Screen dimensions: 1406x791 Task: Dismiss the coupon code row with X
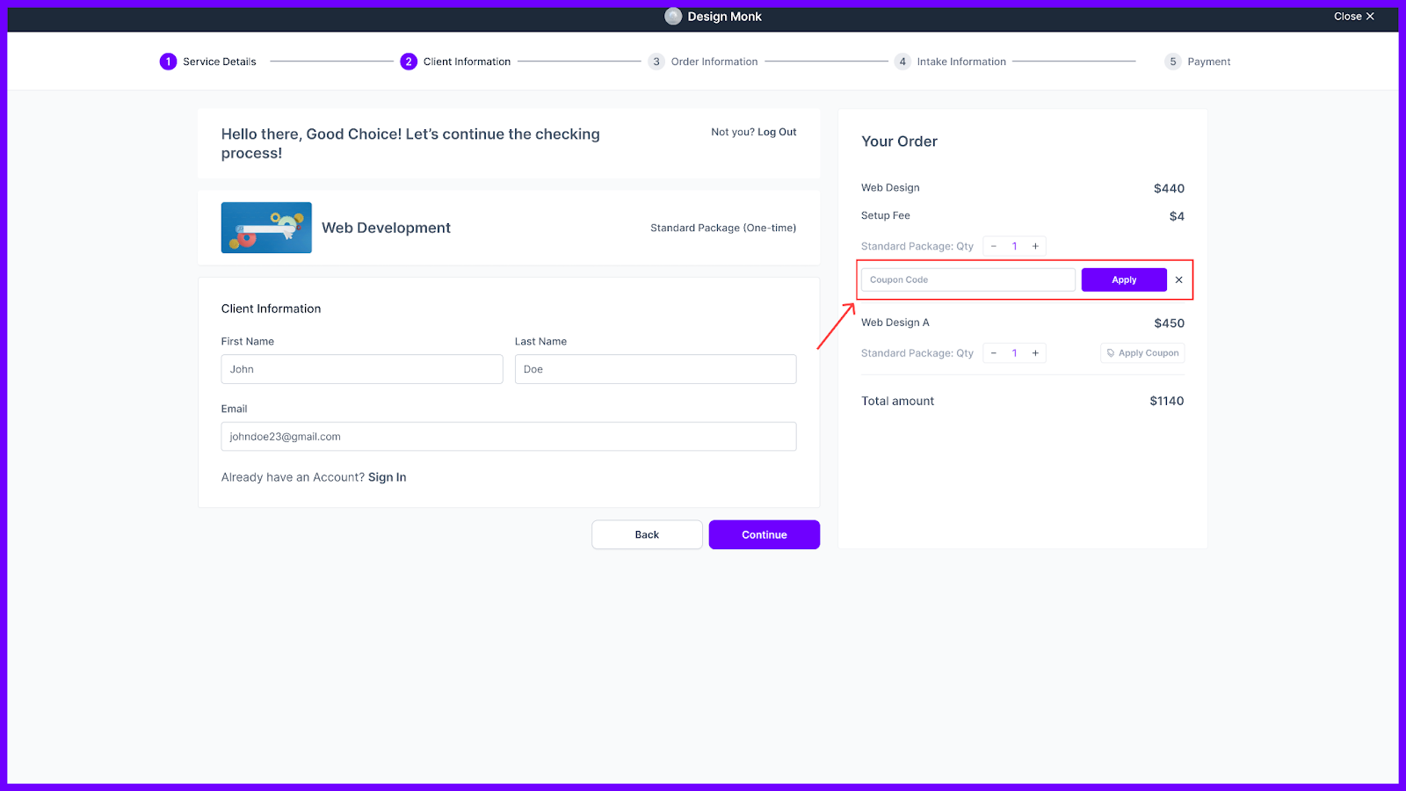coord(1179,279)
